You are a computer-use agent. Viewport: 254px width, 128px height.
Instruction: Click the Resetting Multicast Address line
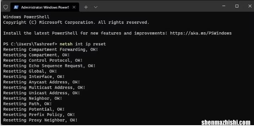click(44, 88)
